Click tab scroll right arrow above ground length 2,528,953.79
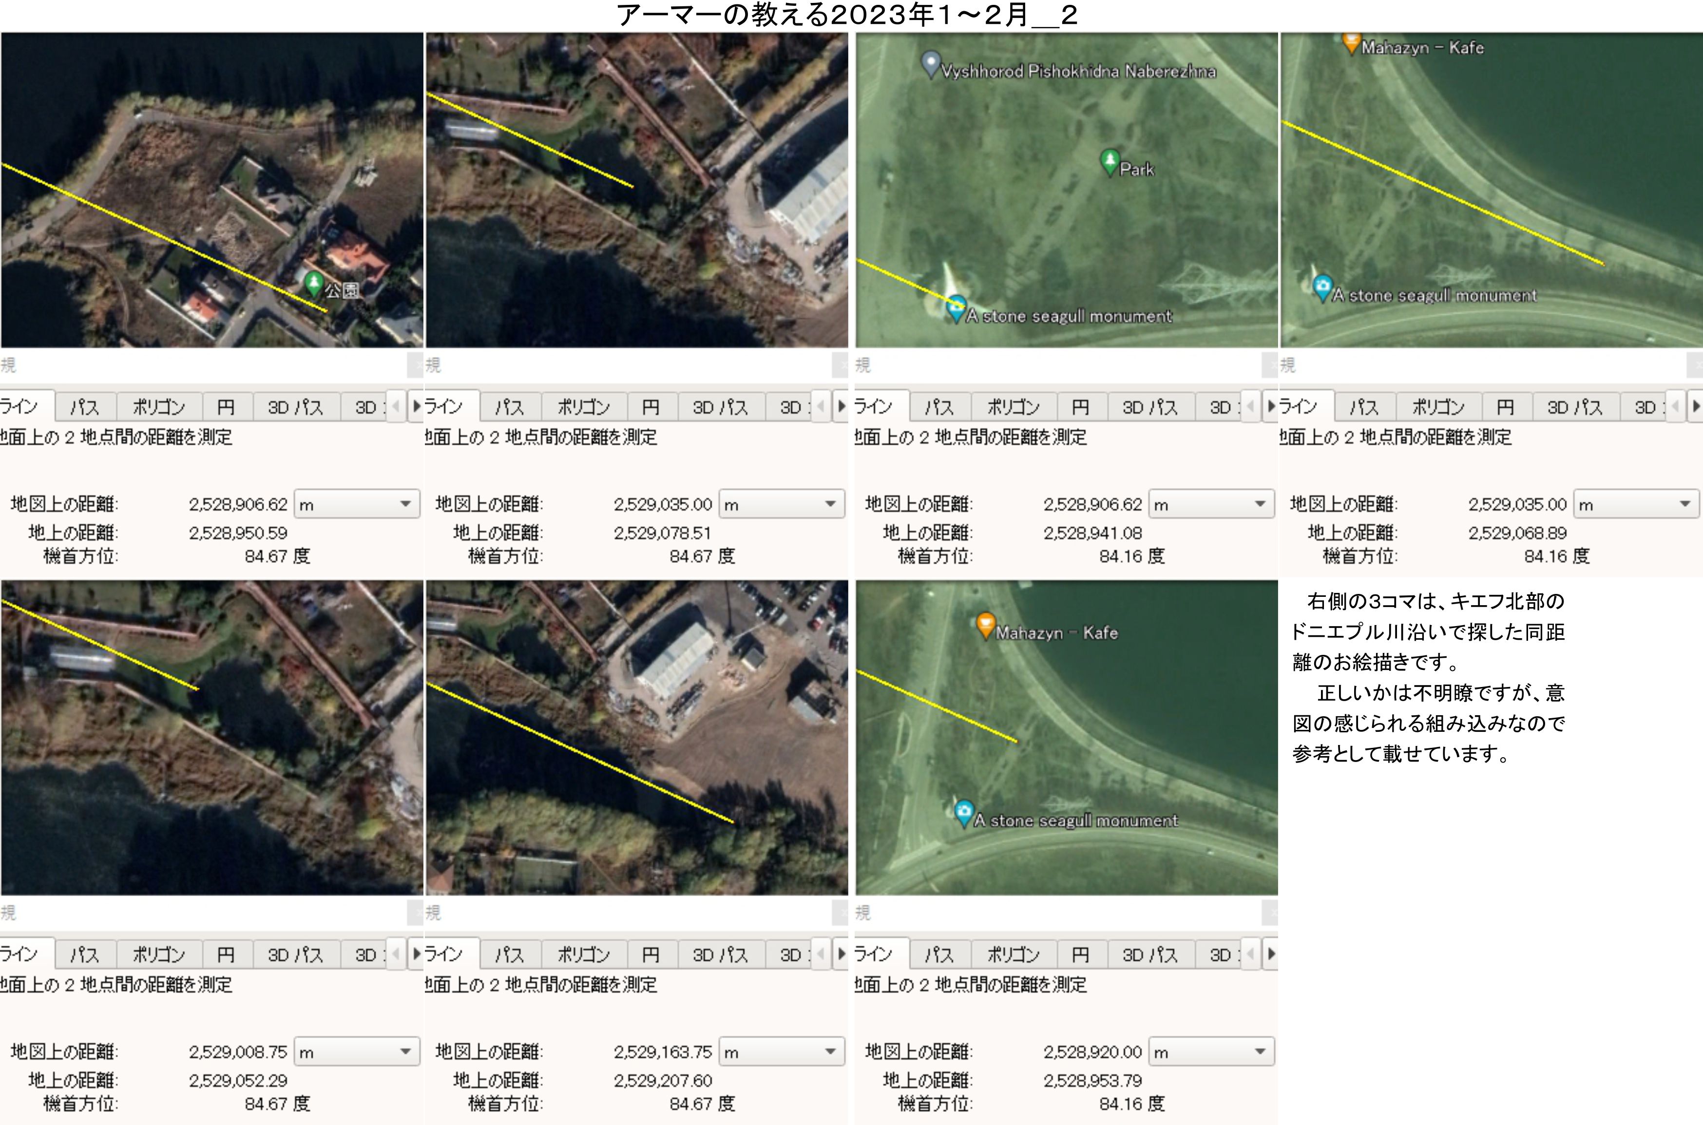 click(1270, 954)
